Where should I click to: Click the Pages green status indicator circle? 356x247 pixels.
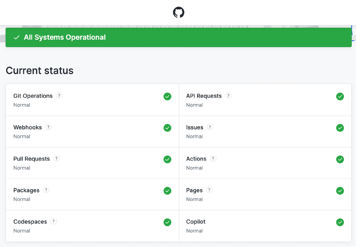340,191
